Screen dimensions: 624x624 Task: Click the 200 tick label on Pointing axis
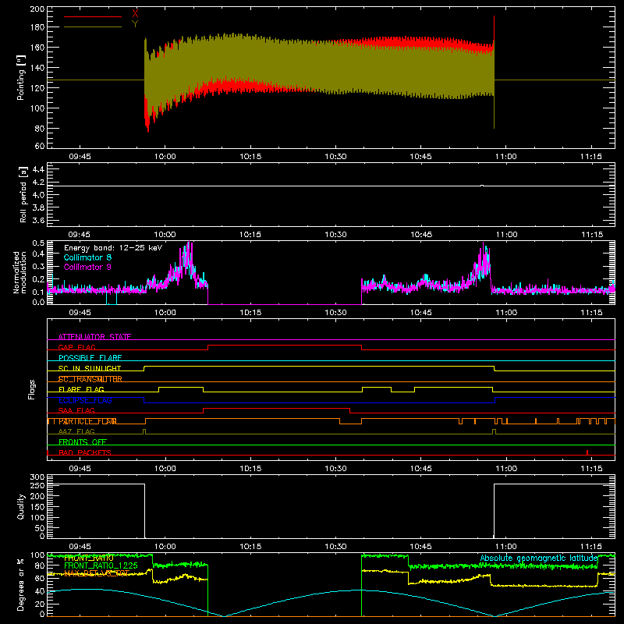click(37, 9)
